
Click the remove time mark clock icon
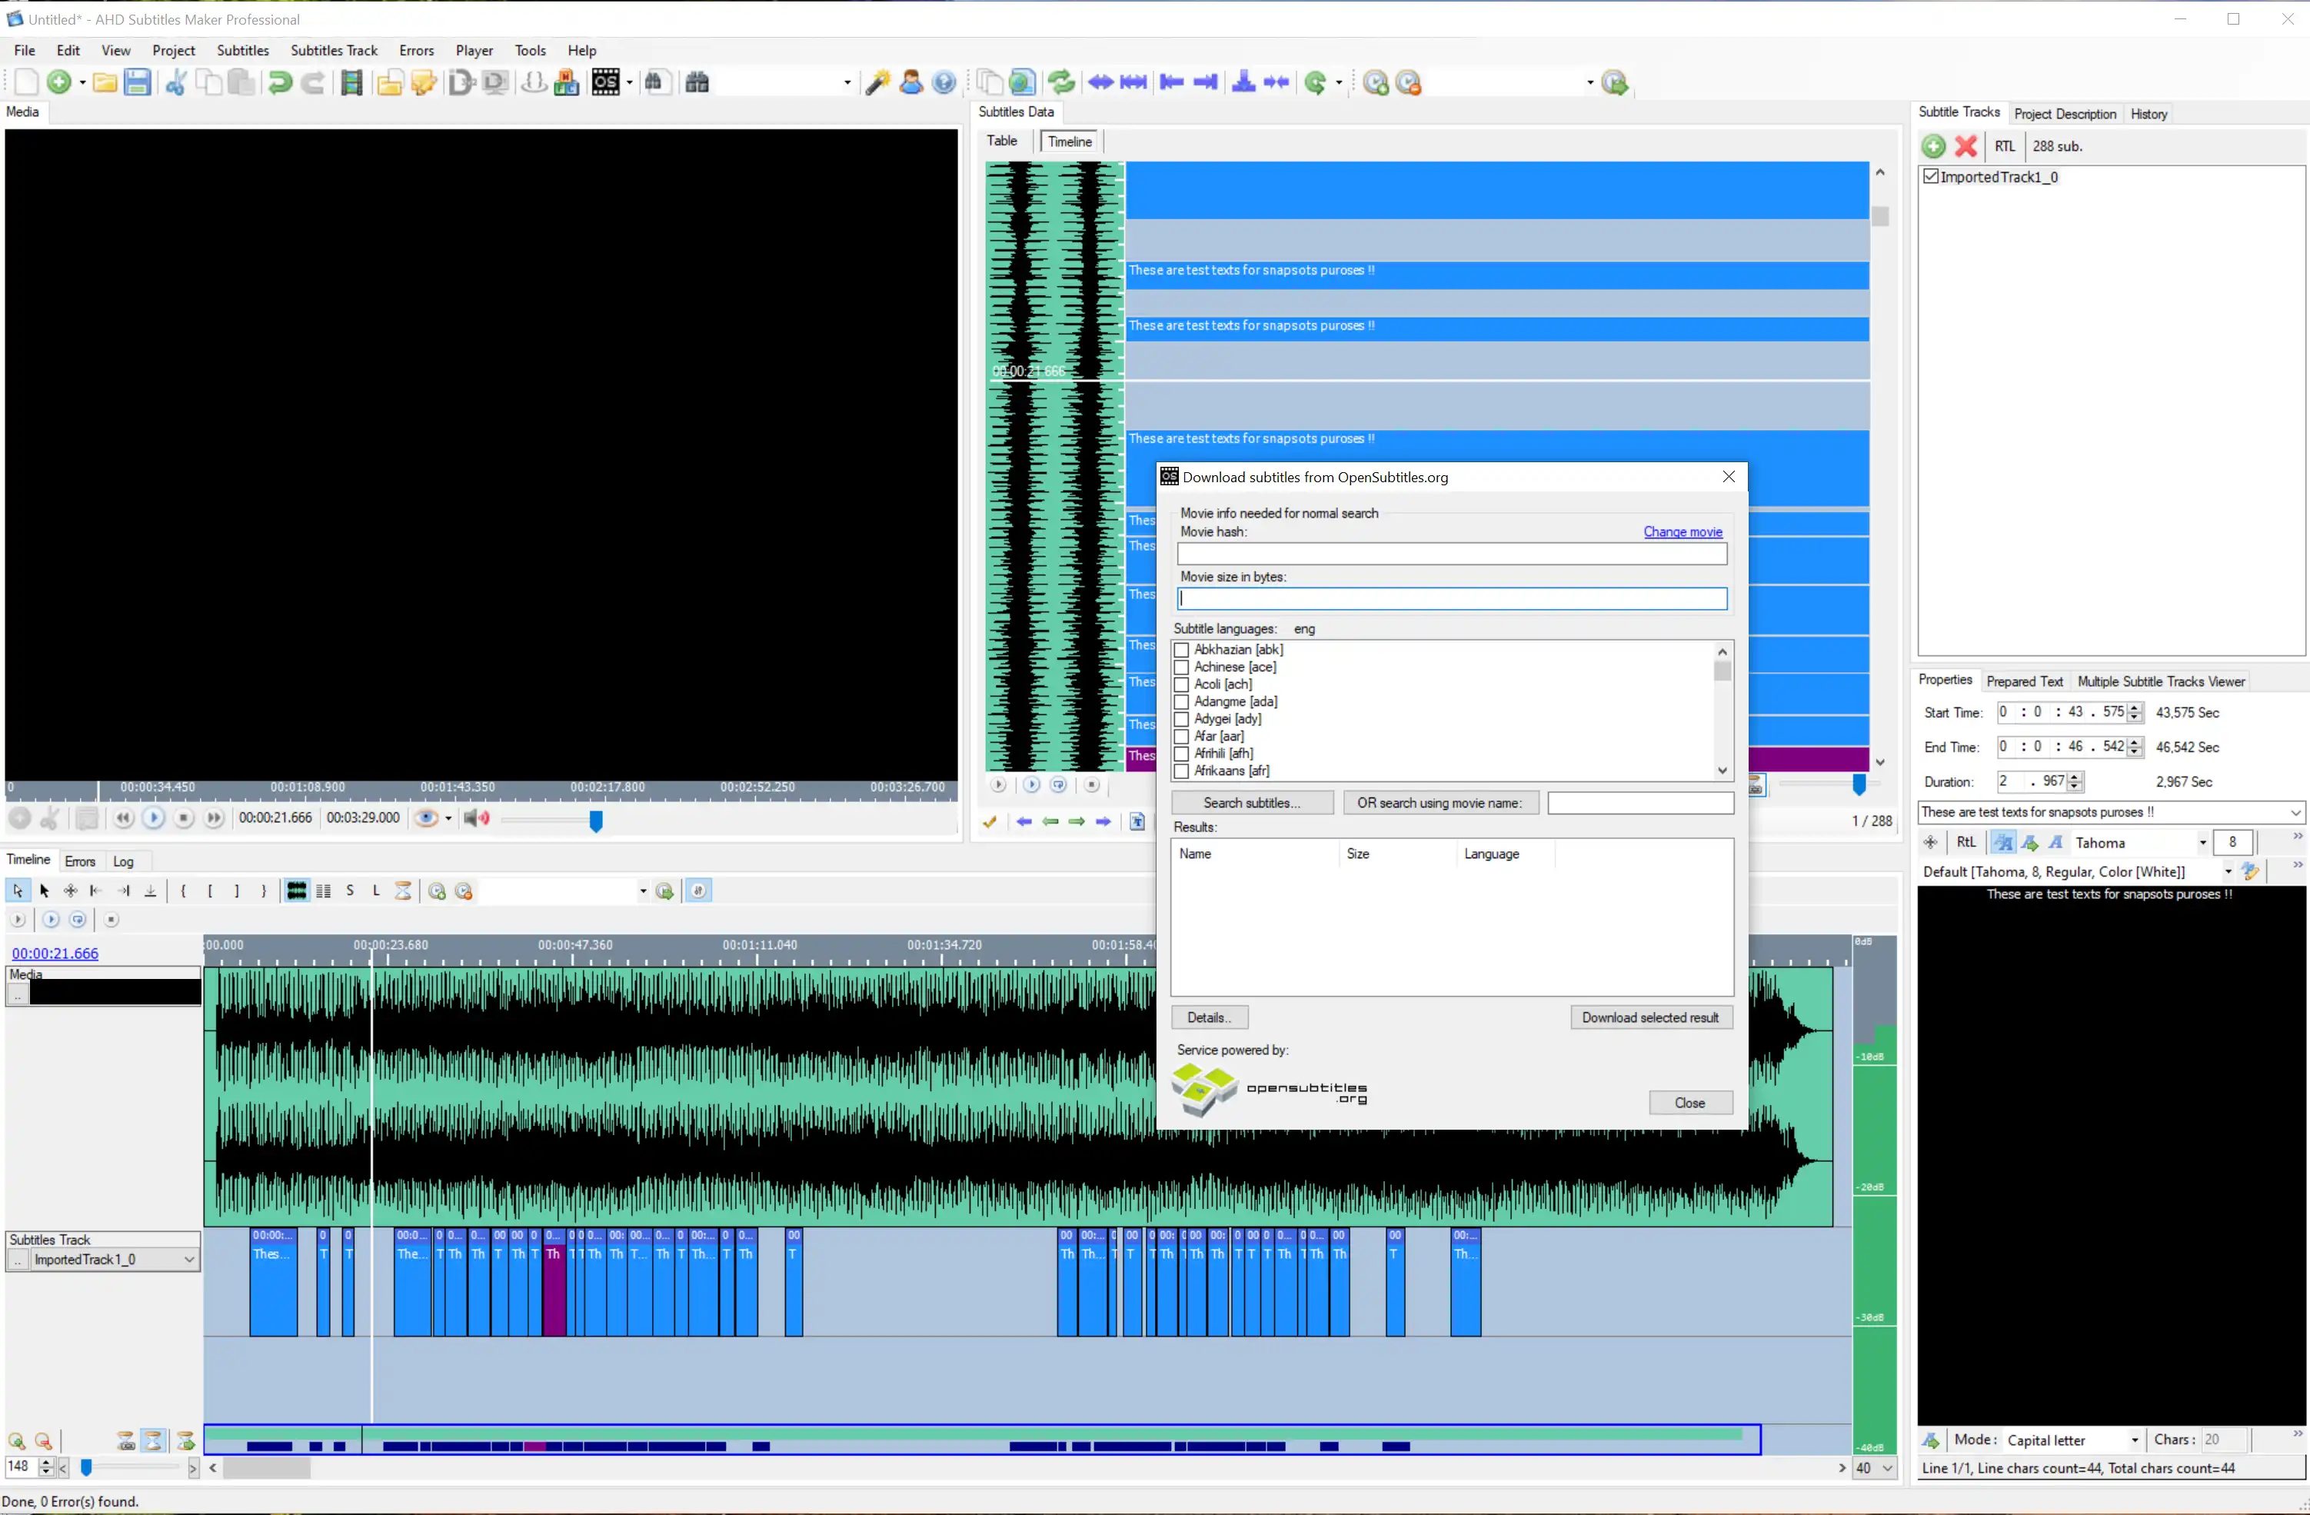[1408, 82]
